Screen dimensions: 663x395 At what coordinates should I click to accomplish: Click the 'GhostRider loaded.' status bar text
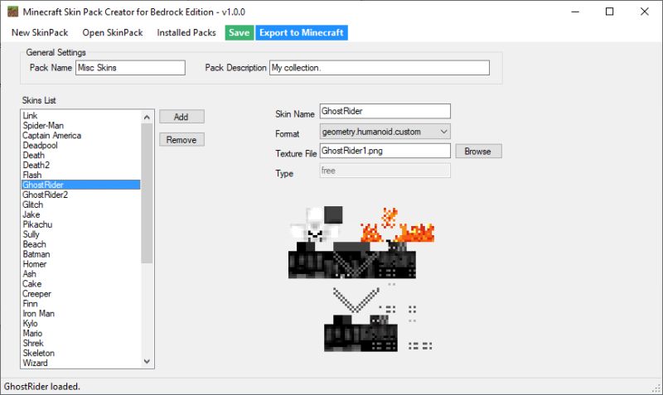coord(42,387)
